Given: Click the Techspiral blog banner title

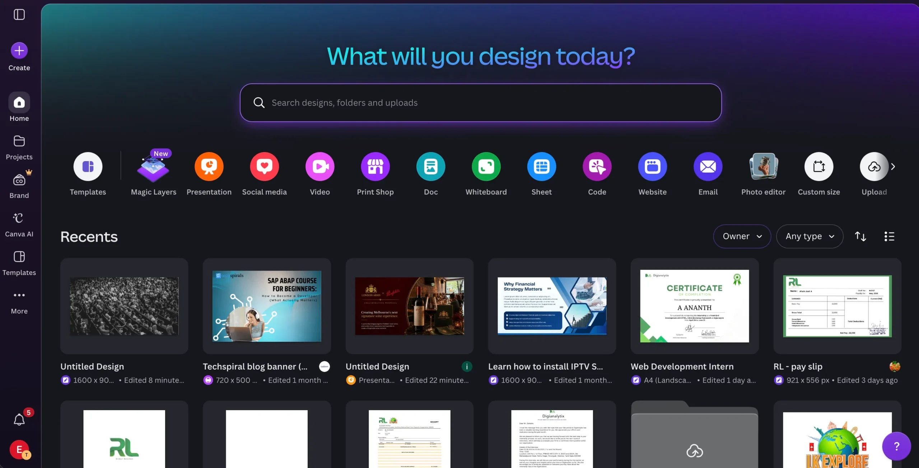Looking at the screenshot, I should coord(255,366).
